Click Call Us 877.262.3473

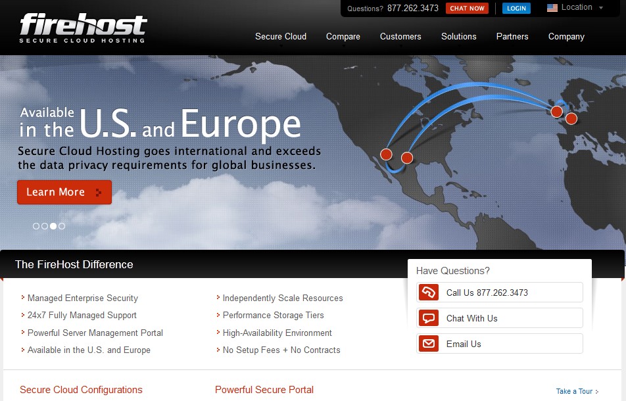tap(500, 293)
